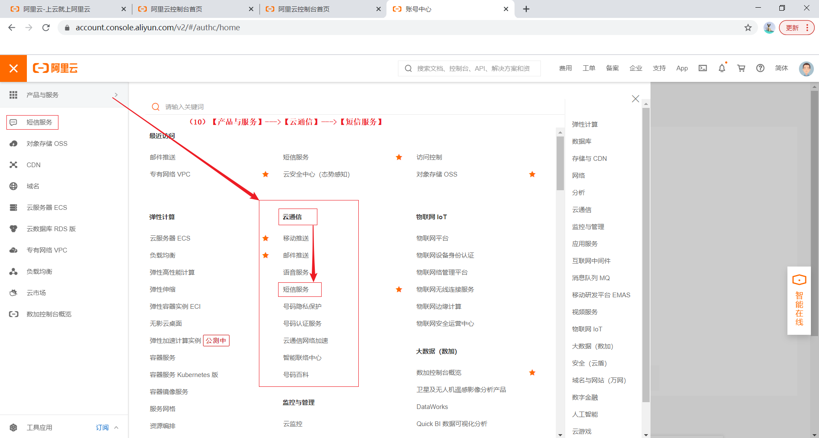Open 简体 language selector
The height and width of the screenshot is (438, 819).
click(x=781, y=68)
